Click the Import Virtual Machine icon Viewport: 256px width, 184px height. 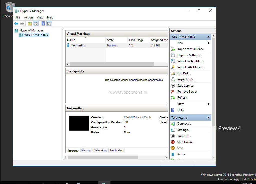173,49
